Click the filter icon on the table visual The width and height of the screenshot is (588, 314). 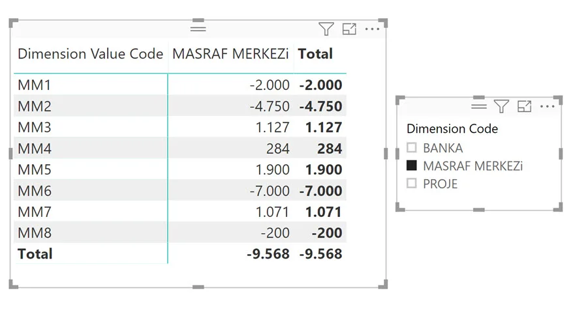(326, 29)
